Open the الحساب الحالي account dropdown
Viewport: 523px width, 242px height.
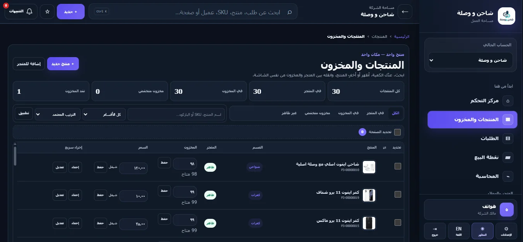point(470,60)
